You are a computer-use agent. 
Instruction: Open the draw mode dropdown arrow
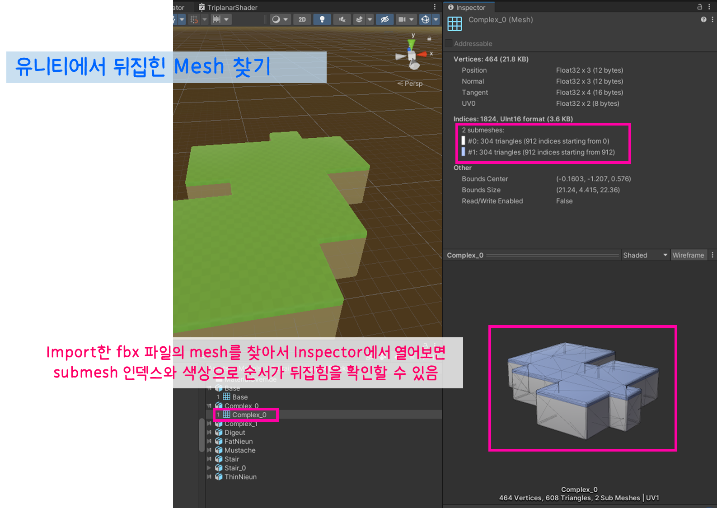click(286, 19)
